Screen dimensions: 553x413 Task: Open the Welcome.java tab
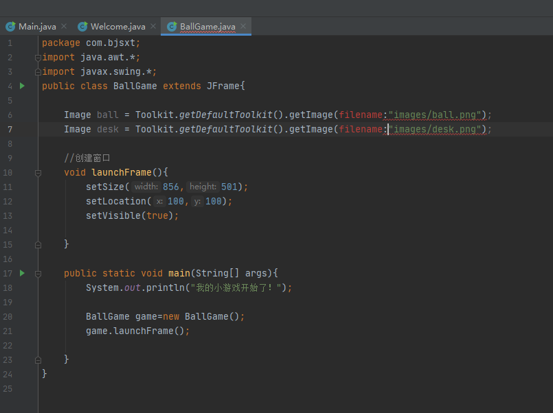point(117,26)
